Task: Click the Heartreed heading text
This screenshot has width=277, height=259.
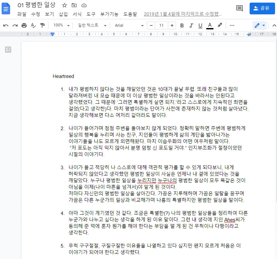Action: pyautogui.click(x=63, y=76)
